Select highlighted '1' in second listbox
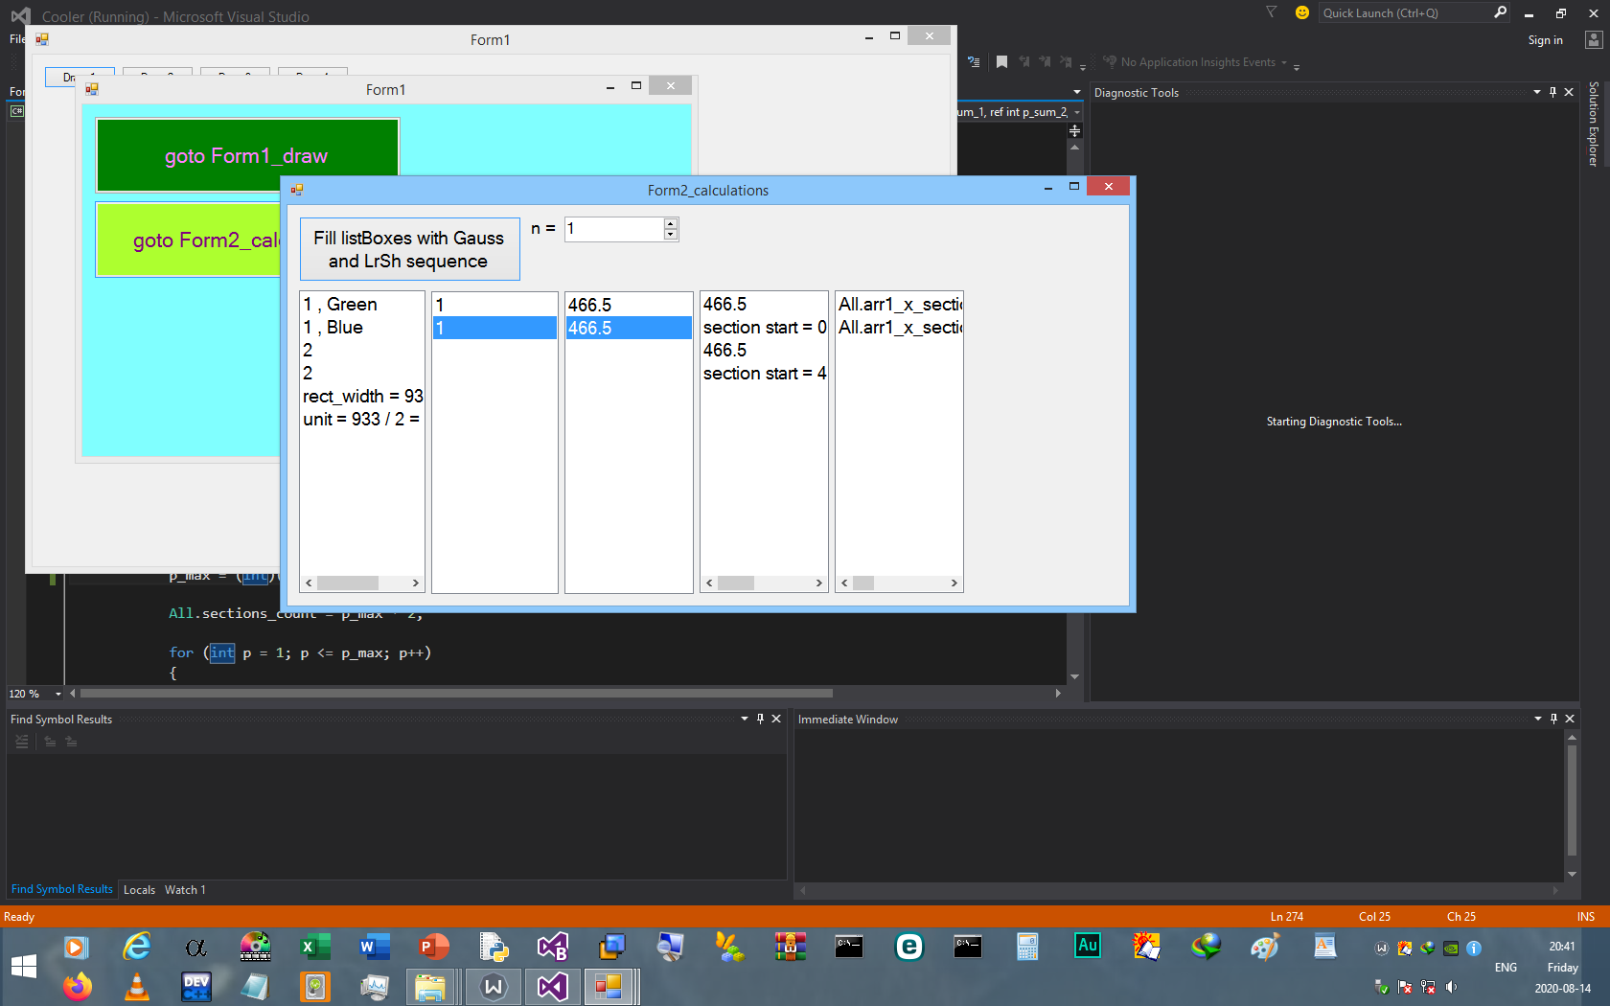Screen dimensions: 1610x1006 [494, 328]
